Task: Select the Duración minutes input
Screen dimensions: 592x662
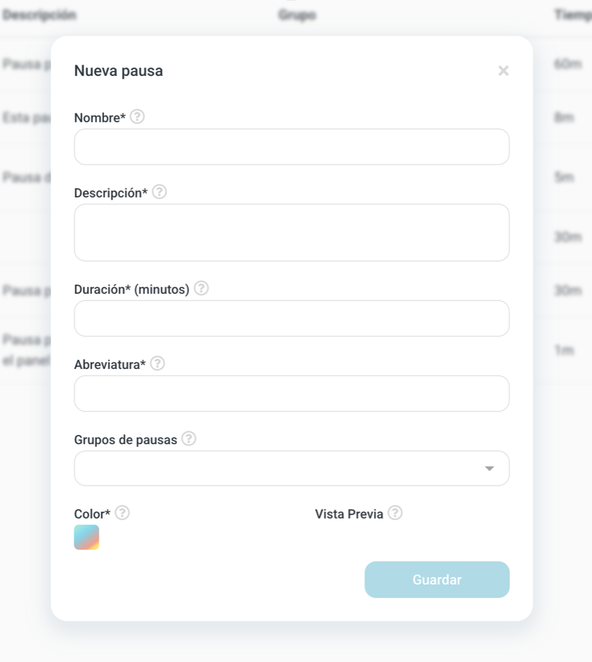Action: 291,318
